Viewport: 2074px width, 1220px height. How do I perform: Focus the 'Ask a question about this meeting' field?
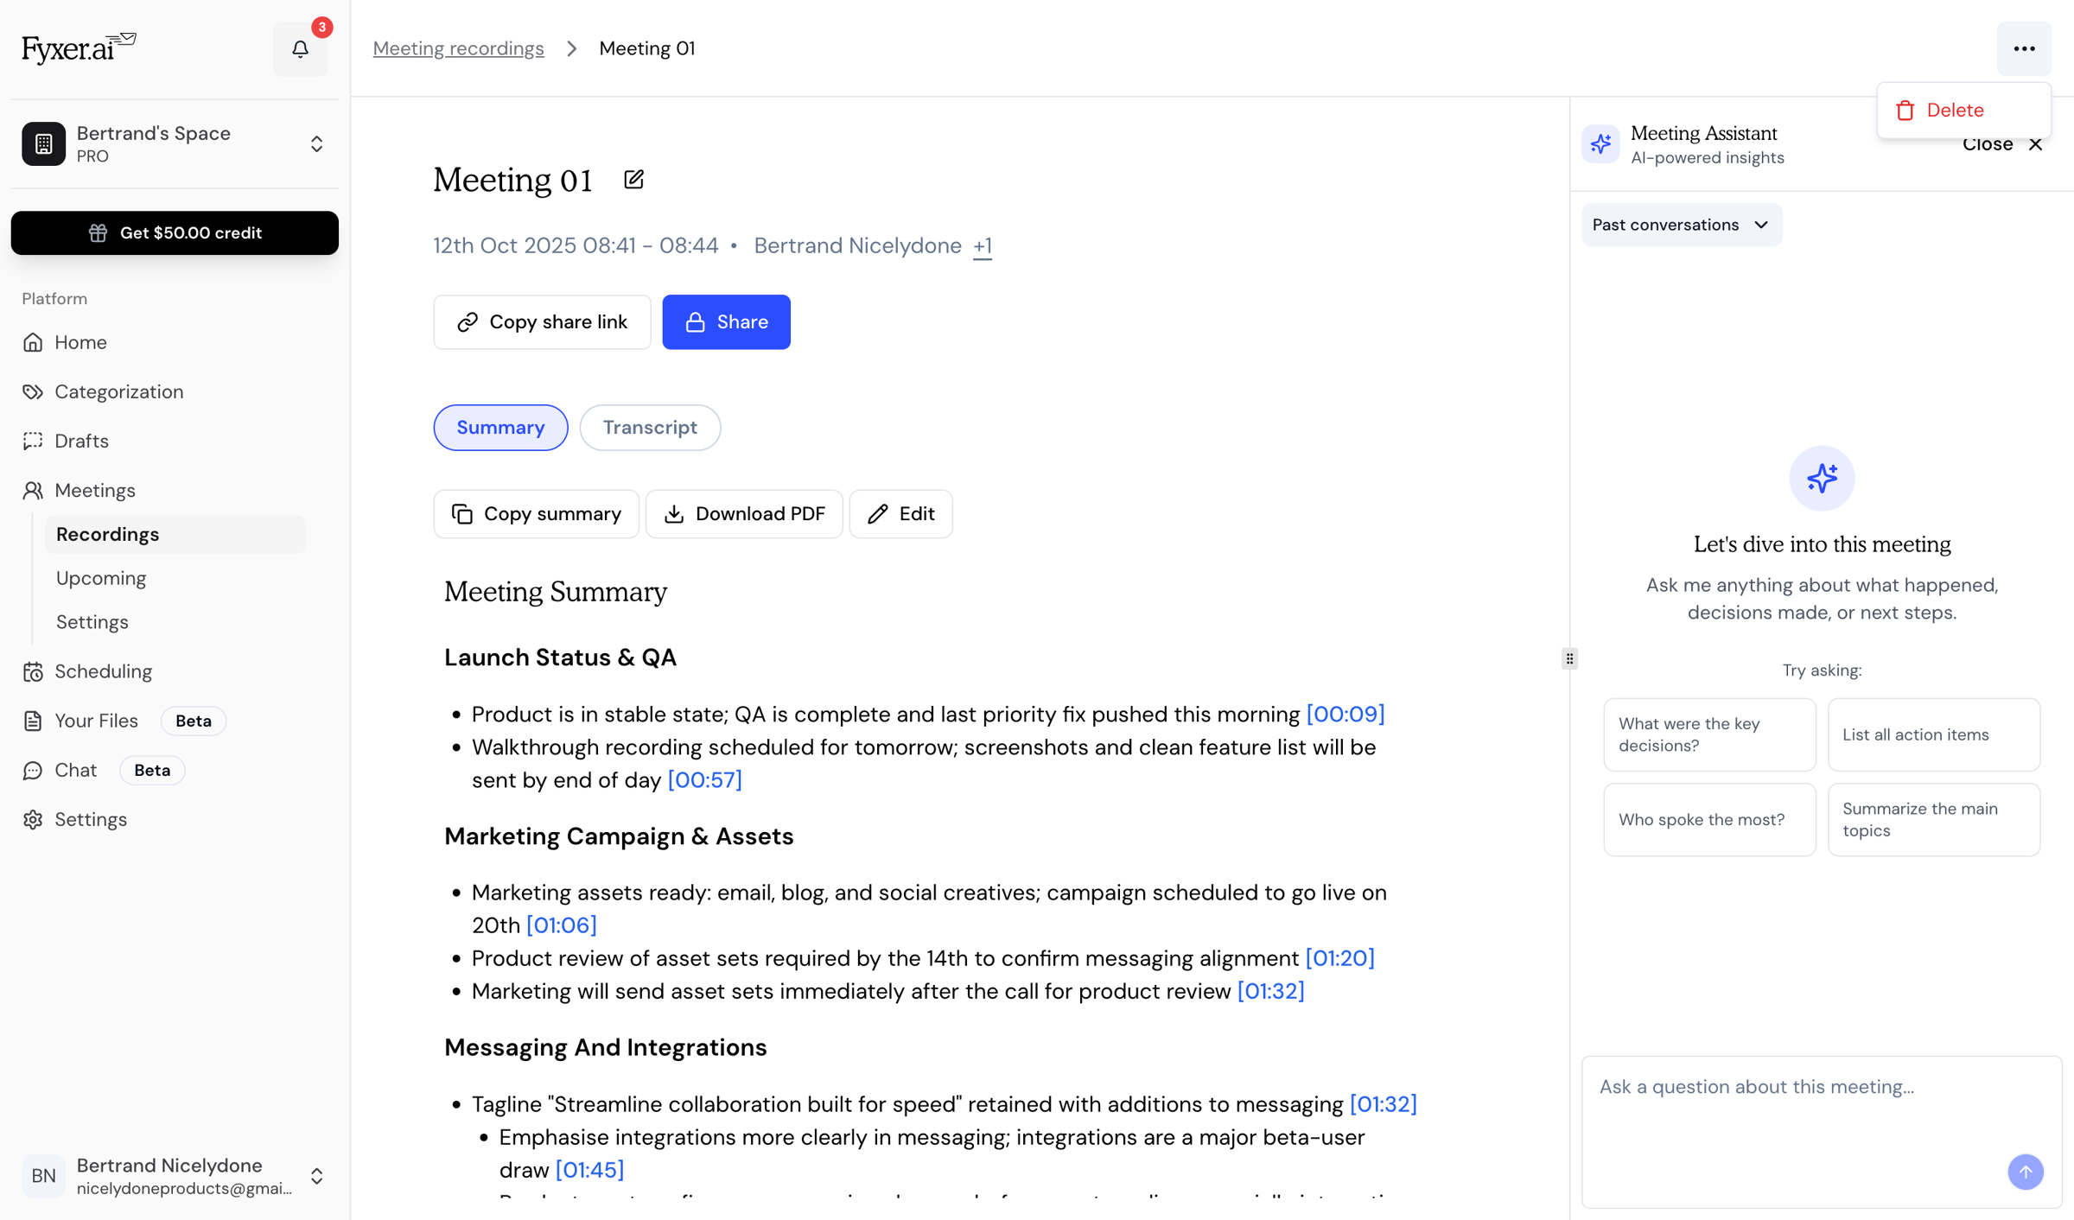1822,1132
